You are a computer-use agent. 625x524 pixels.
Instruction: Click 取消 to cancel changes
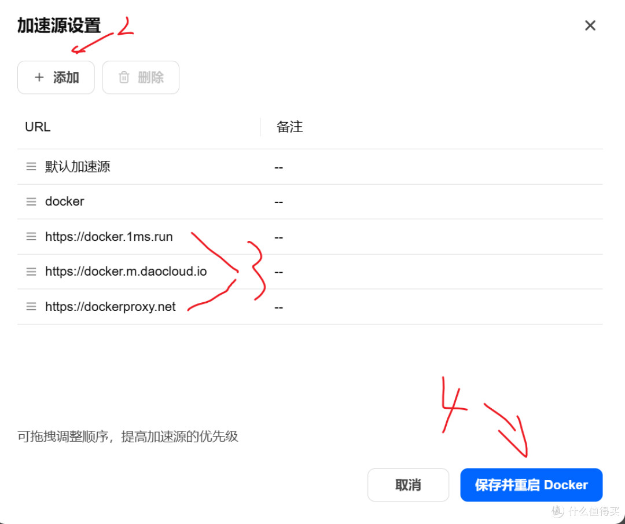coord(408,485)
